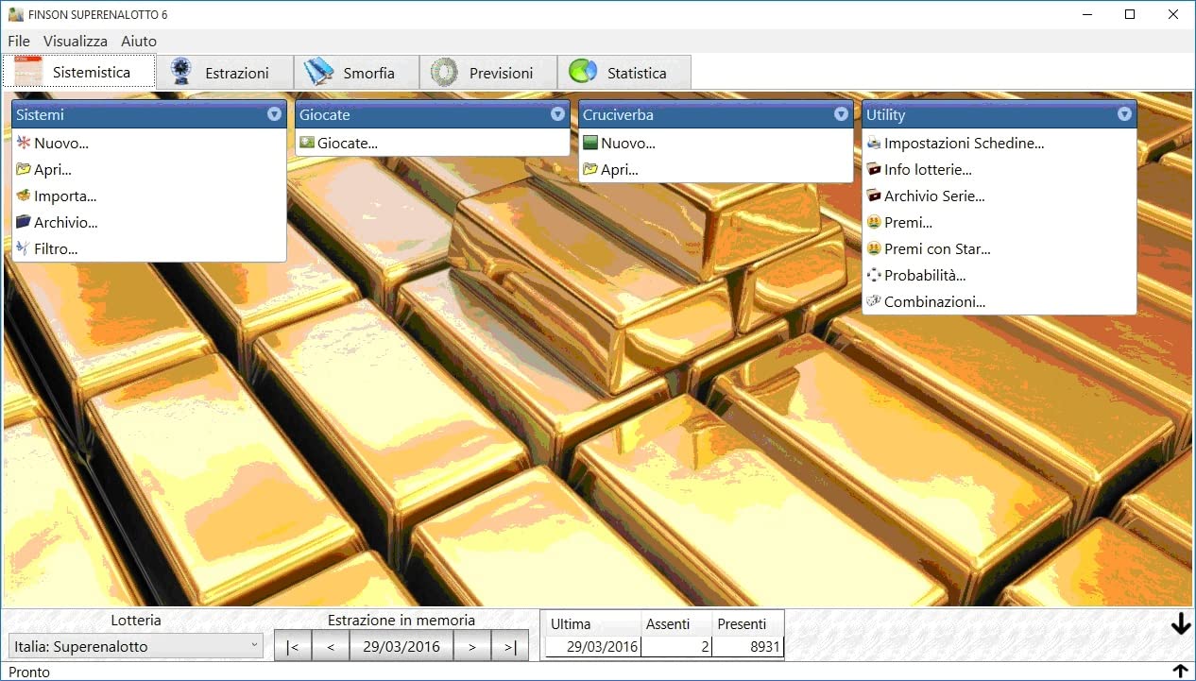Switch to the Previsioni tab
This screenshot has height=681, width=1196.
(488, 73)
